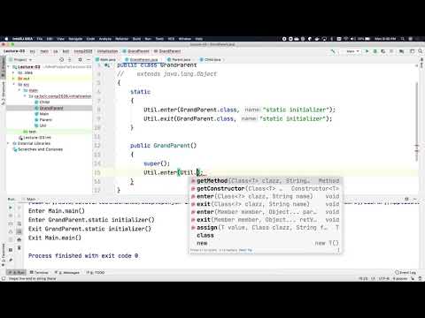Open the Terminal tool window tab

click(x=39, y=273)
